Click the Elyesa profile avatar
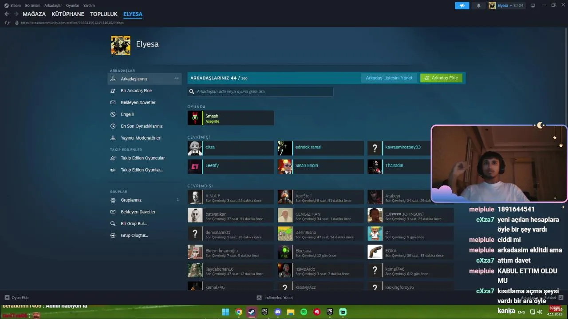The image size is (568, 319). point(121,45)
